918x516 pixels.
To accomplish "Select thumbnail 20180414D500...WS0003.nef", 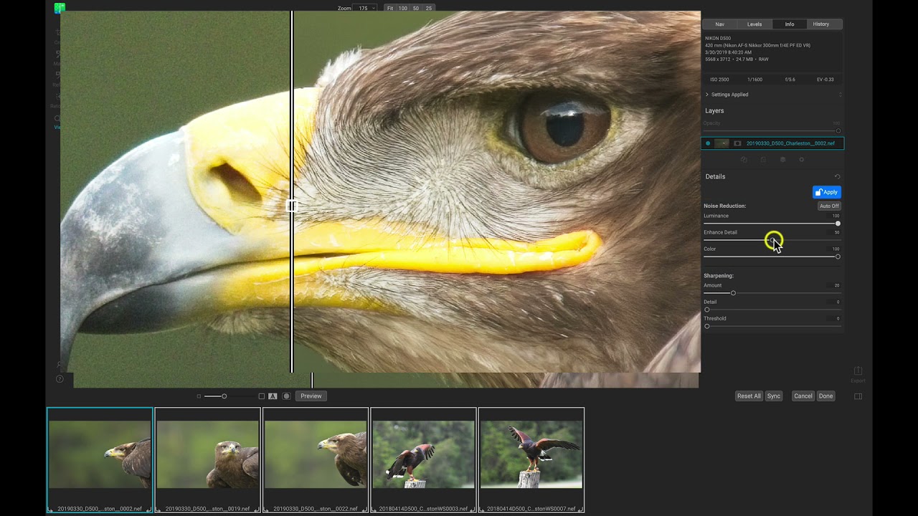I will point(423,460).
